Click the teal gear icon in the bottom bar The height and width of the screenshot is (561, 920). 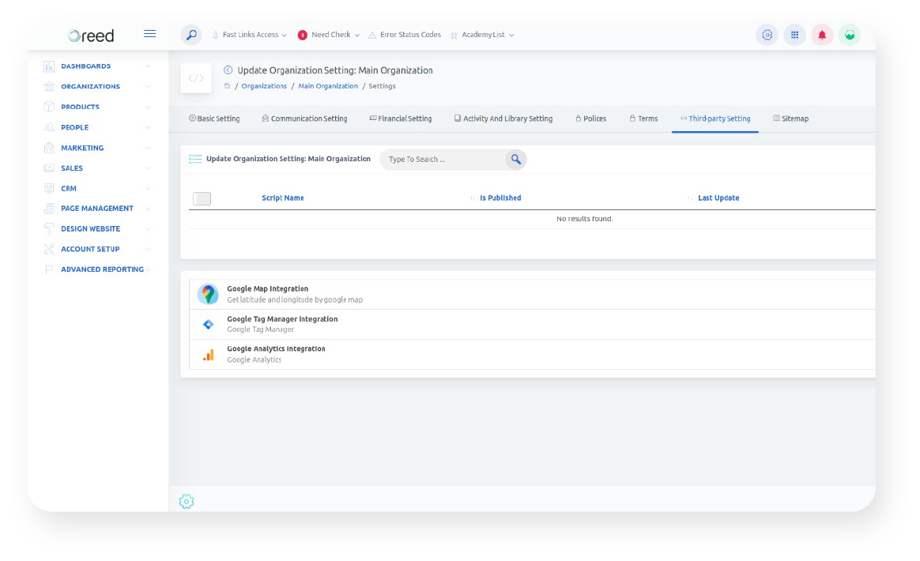[x=187, y=501]
